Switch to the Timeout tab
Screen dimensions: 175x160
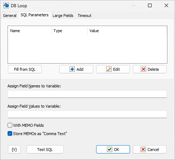pyautogui.click(x=84, y=16)
